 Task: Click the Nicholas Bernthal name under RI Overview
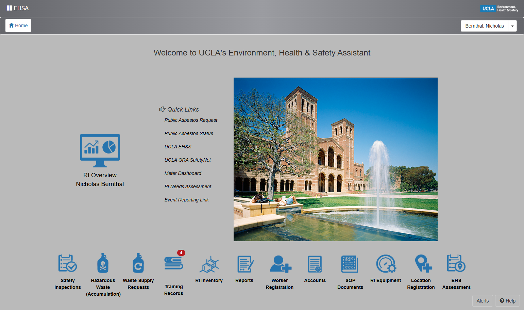click(100, 184)
